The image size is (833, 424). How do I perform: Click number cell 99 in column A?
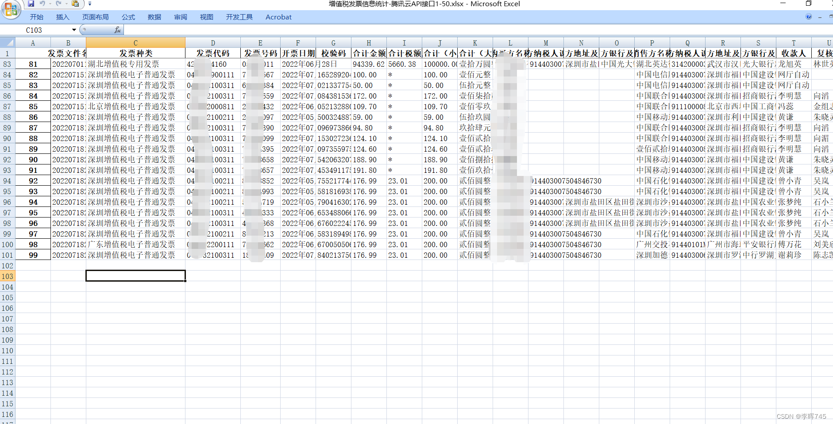(33, 255)
